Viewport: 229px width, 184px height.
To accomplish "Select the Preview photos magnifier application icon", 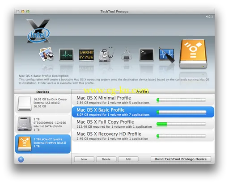I will [47, 54].
